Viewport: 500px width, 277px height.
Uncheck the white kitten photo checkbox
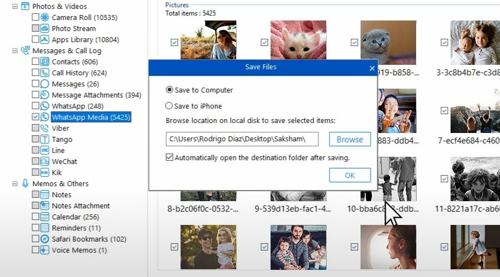click(264, 42)
